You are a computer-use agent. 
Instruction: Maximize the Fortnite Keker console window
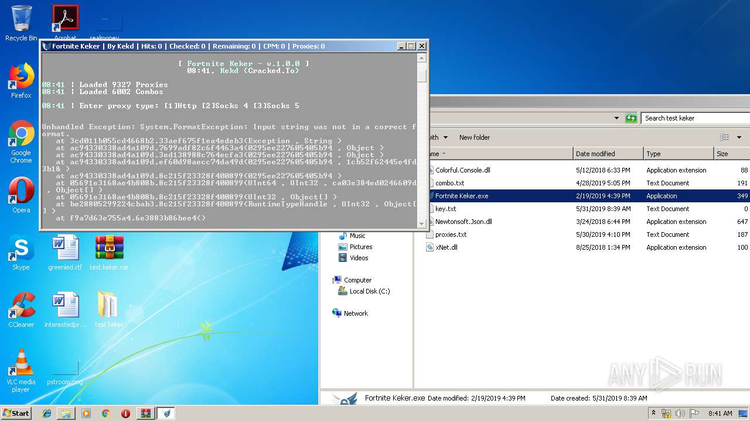tap(411, 46)
